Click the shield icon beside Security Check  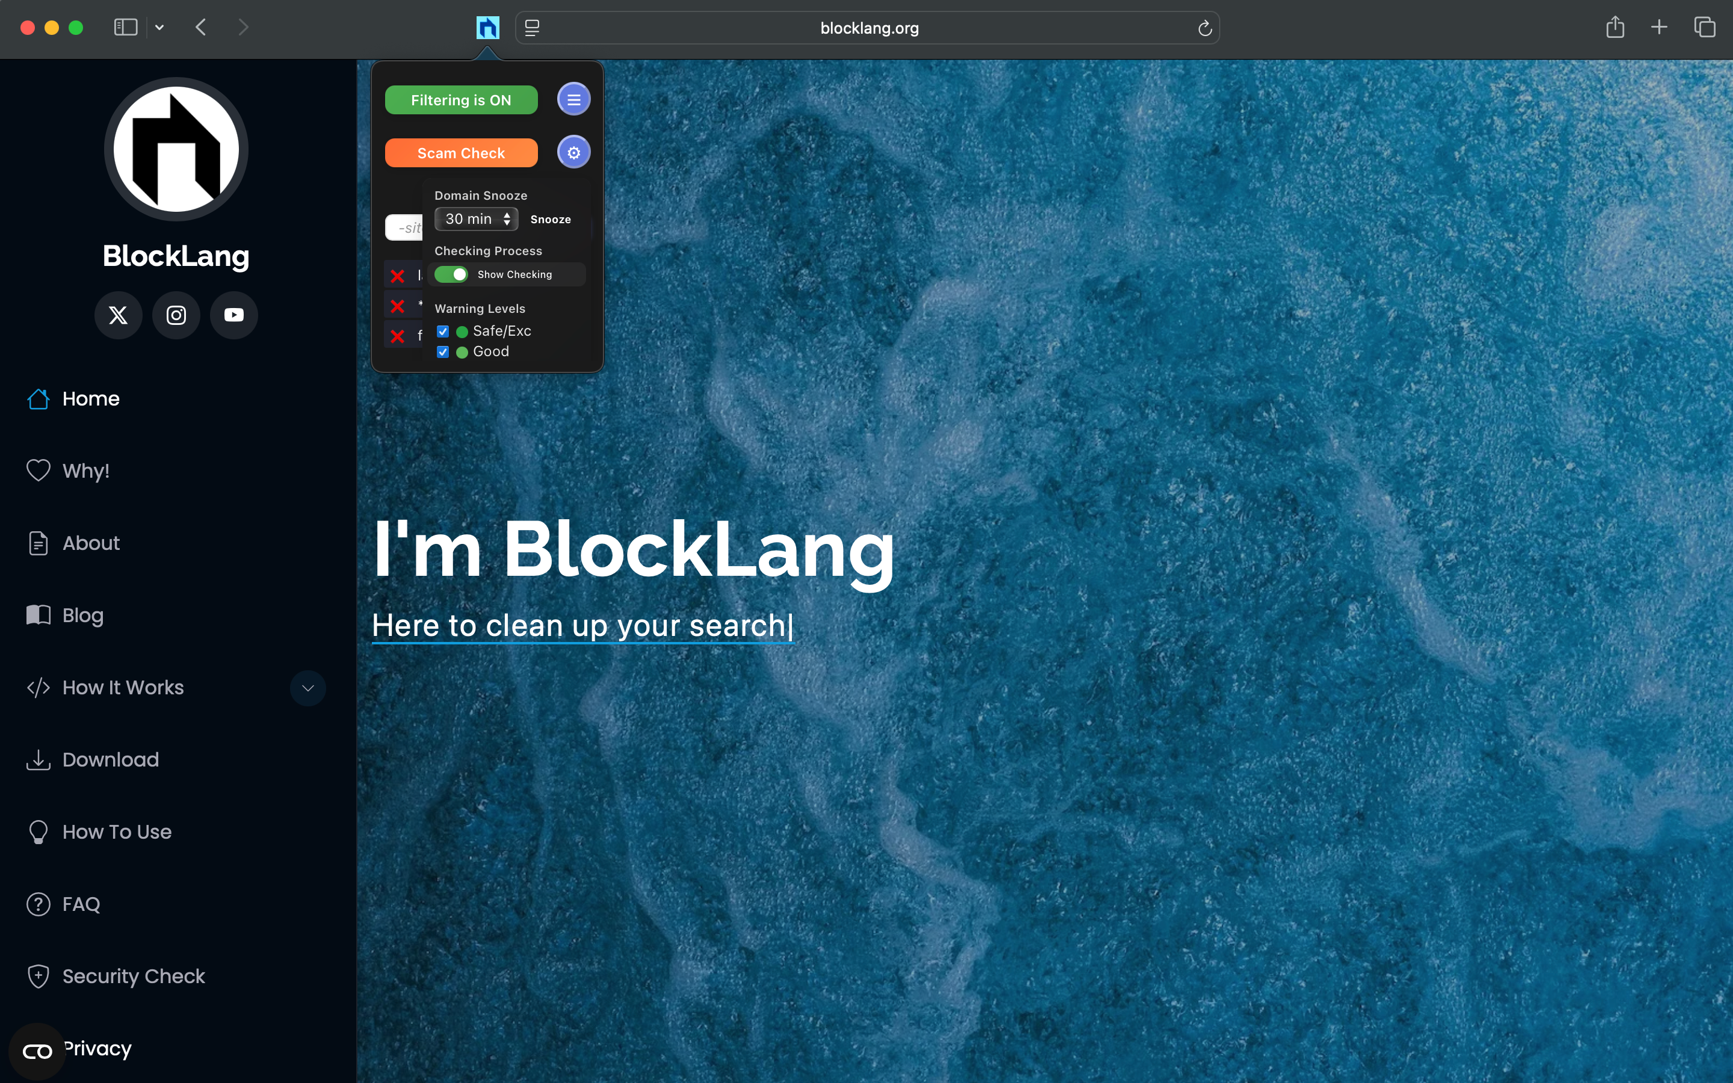[38, 977]
